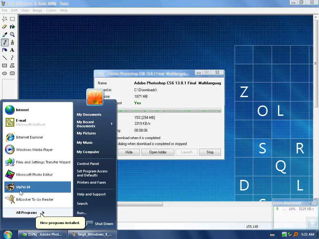Screen dimensions: 319x239
Task: Click the download progress bar
Action: pyautogui.click(x=169, y=111)
